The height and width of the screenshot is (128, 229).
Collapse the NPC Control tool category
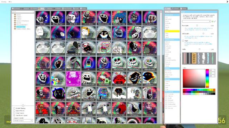click(172, 92)
